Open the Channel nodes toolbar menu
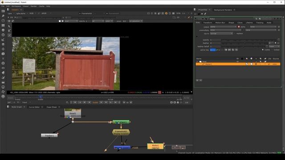 pos(3,25)
